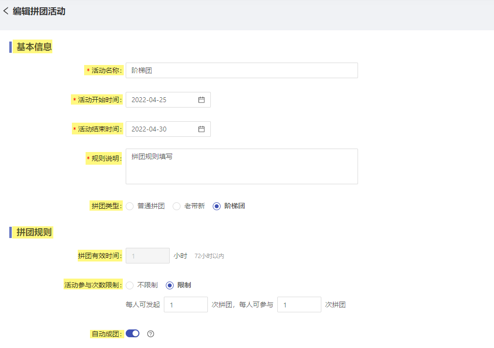This screenshot has height=348, width=494.
Task: Toggle the 自动成团 switch
Action: (133, 333)
